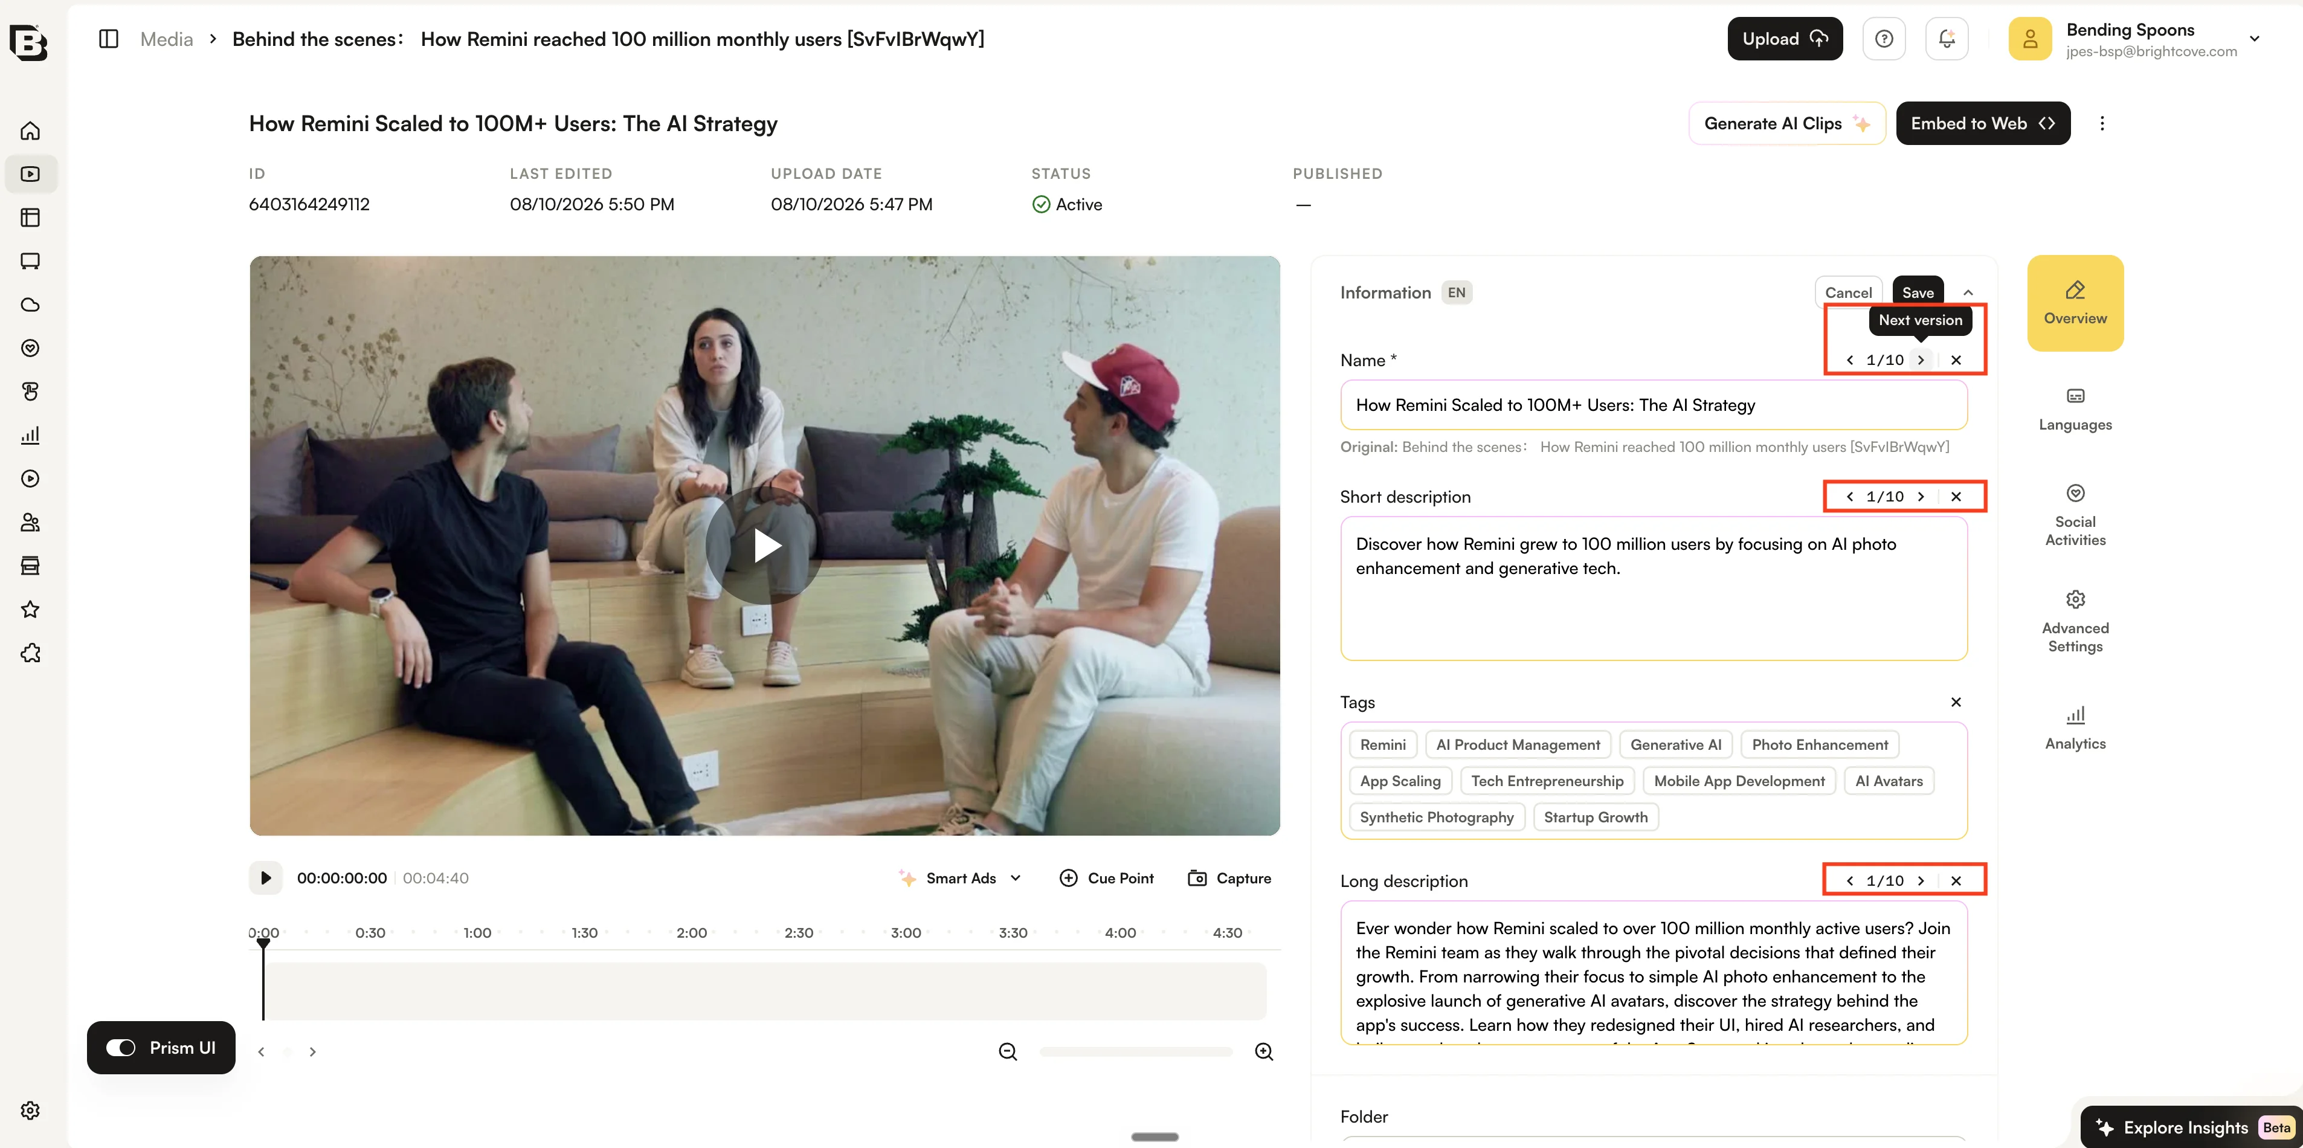Click Embed to Web
2303x1148 pixels.
pos(1983,123)
